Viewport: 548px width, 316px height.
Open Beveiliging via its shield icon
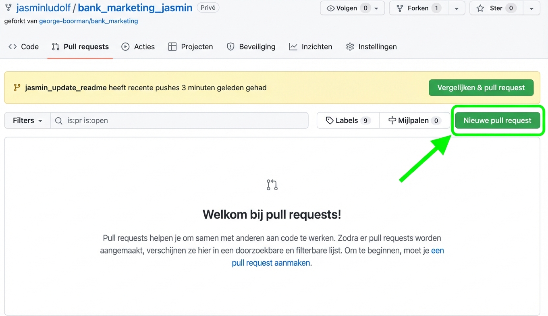(x=230, y=46)
